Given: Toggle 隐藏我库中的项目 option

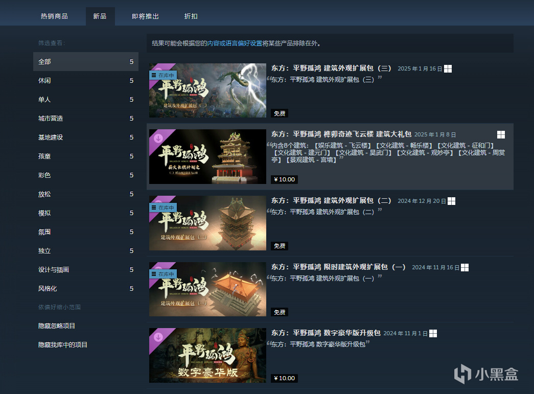Looking at the screenshot, I should [63, 344].
